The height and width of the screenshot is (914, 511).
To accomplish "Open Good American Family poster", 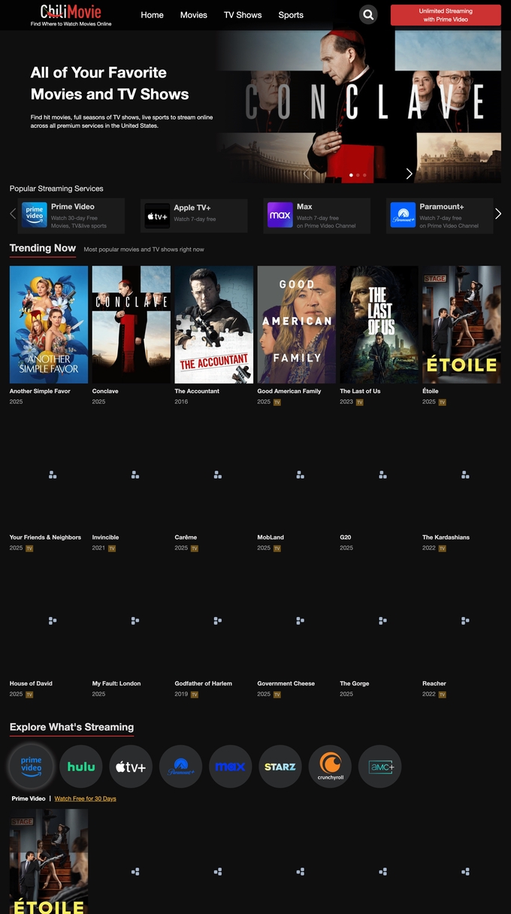I will (296, 325).
